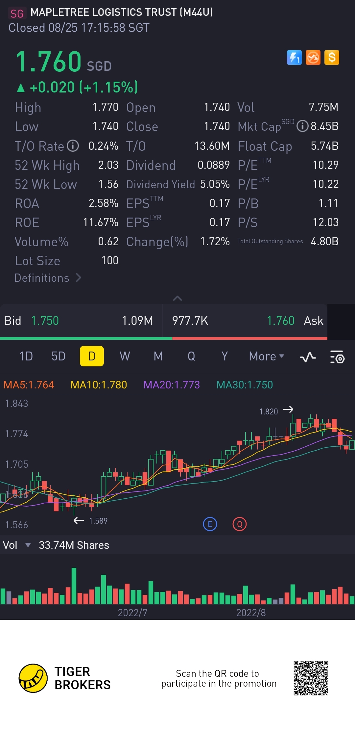
Task: Tap the Float Cap value 5.74B
Action: coord(324,146)
